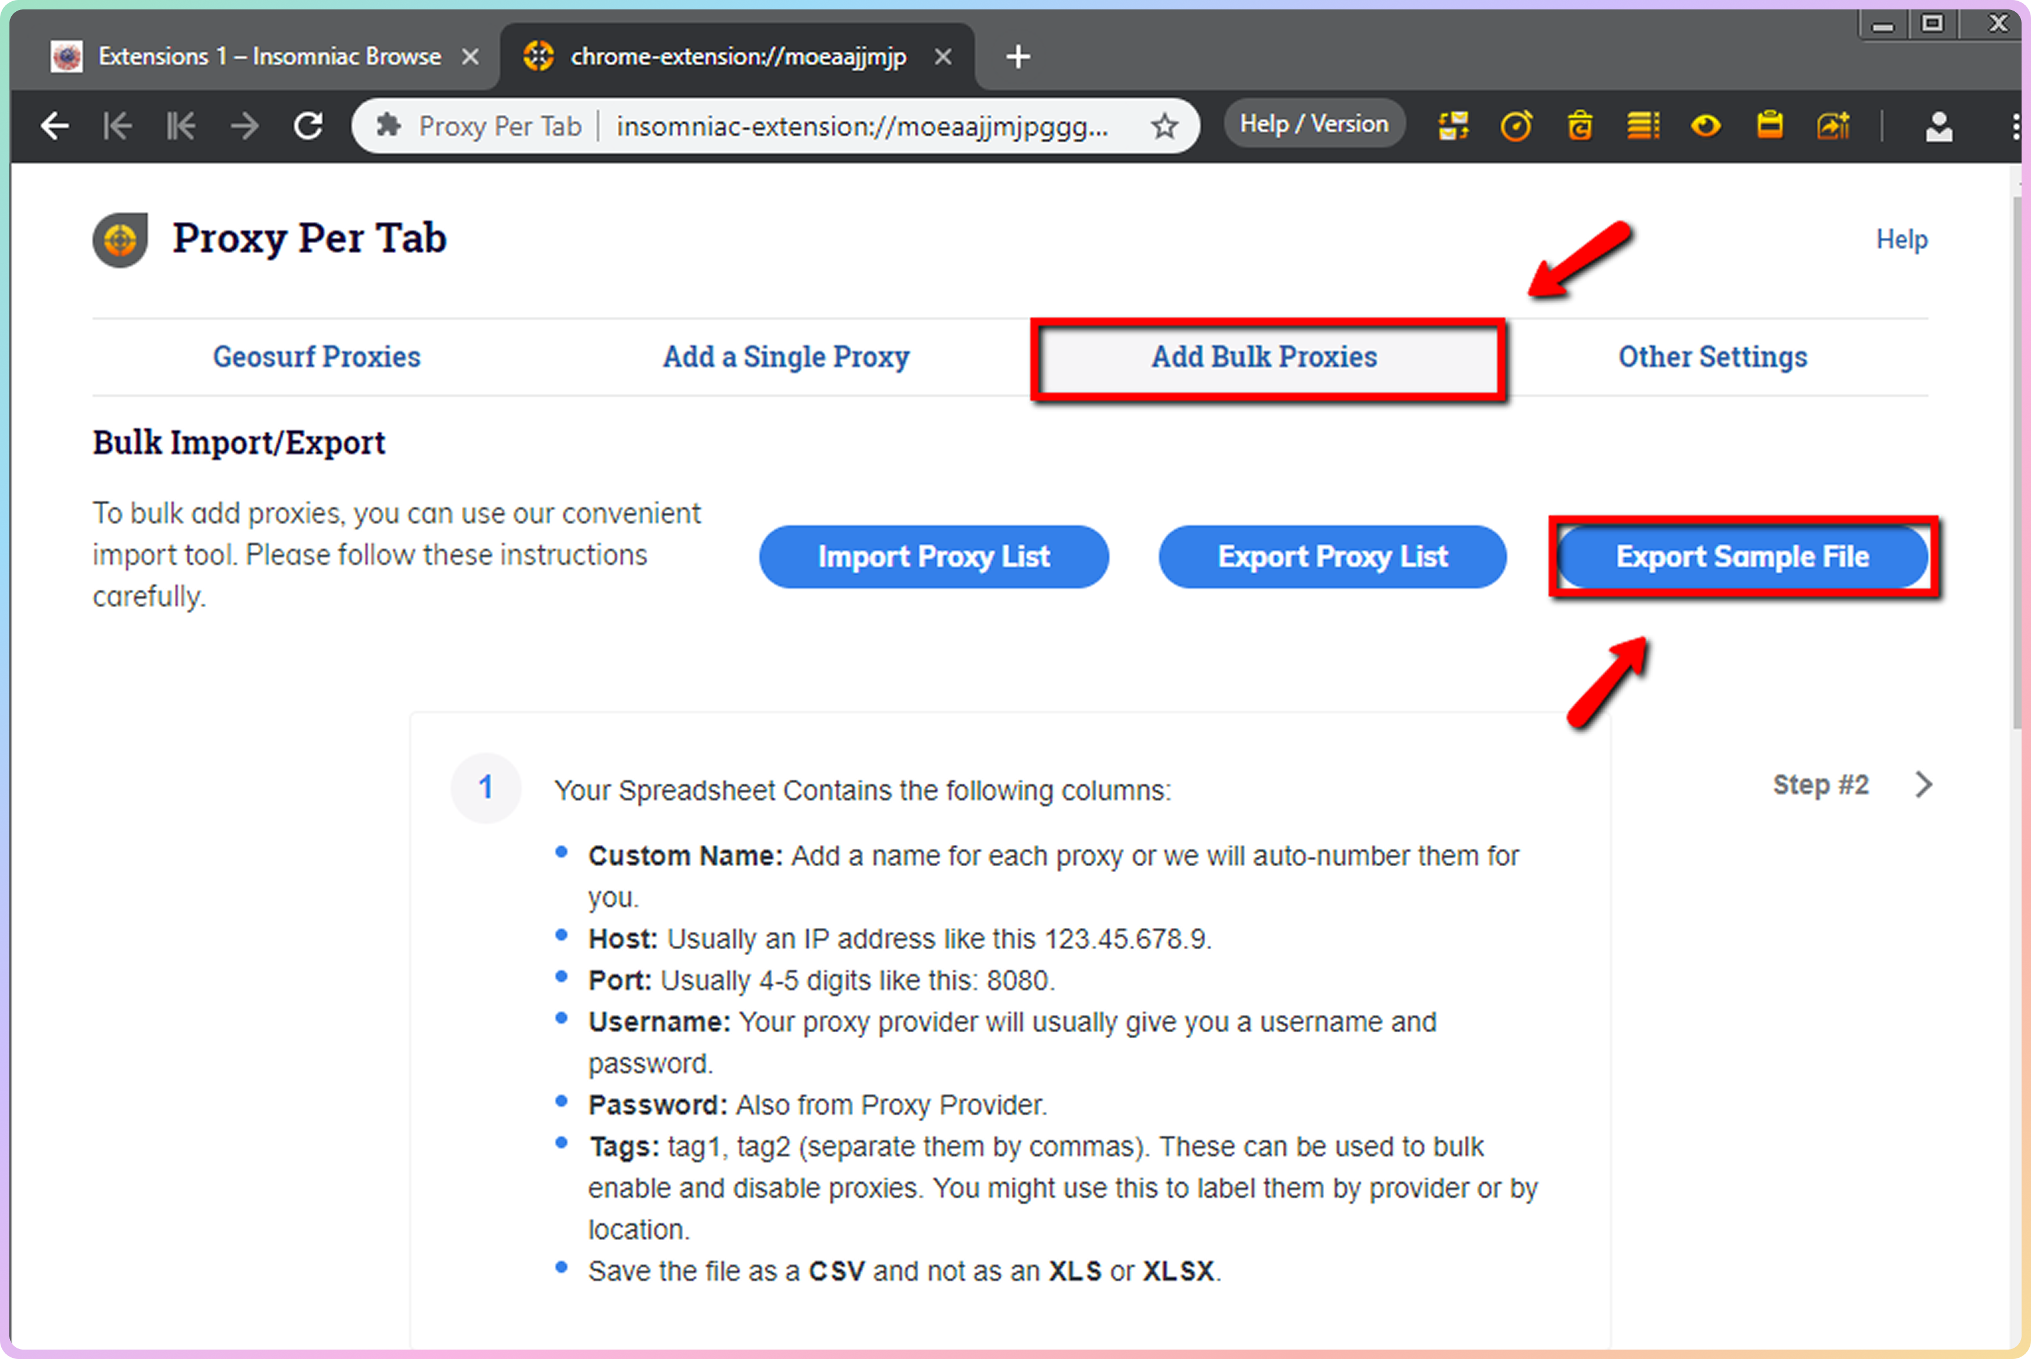Image resolution: width=2031 pixels, height=1359 pixels.
Task: Click the vertical page scrollbar
Action: tap(2016, 459)
